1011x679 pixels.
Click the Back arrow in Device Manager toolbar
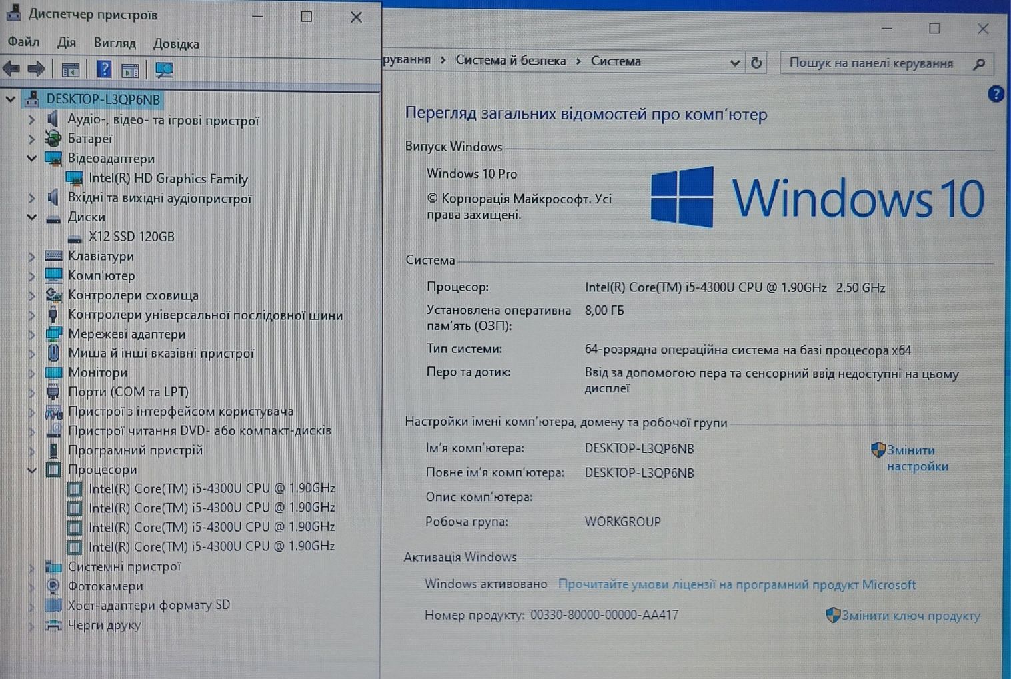click(x=11, y=69)
